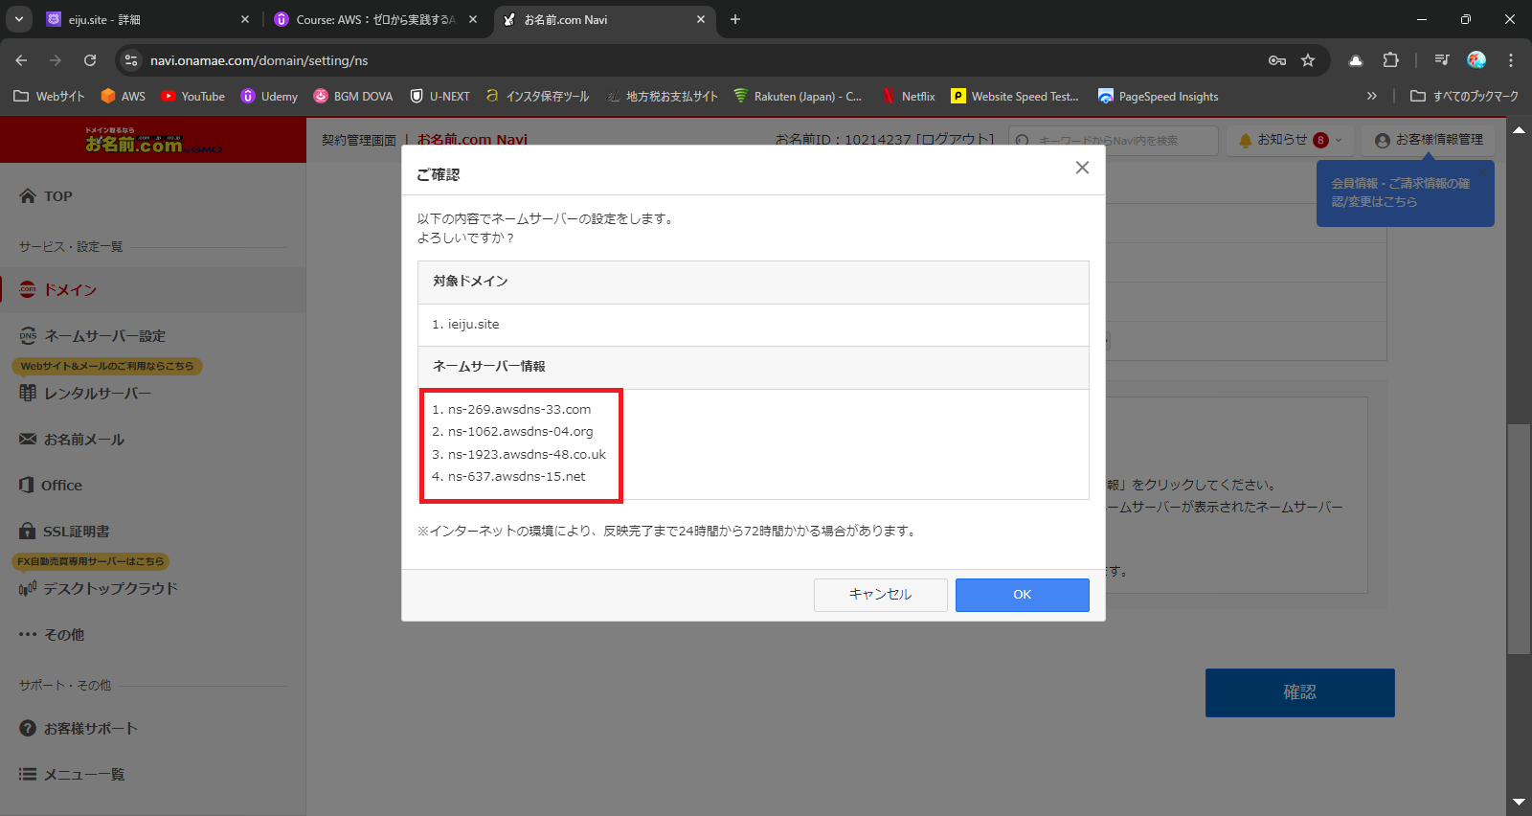
Task: Open Netflix bookmark
Action: click(x=908, y=97)
